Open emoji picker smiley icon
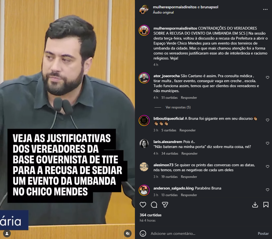This screenshot has width=272, height=239. 143,233
